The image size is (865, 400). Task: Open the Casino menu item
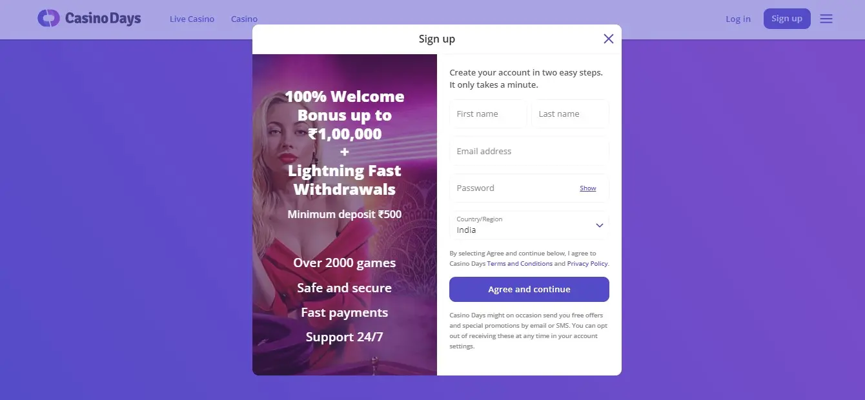(x=244, y=19)
